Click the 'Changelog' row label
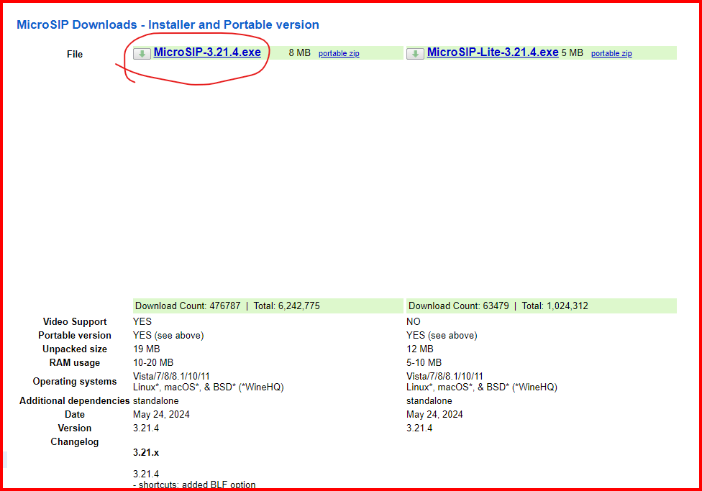The height and width of the screenshot is (491, 702). 75,442
